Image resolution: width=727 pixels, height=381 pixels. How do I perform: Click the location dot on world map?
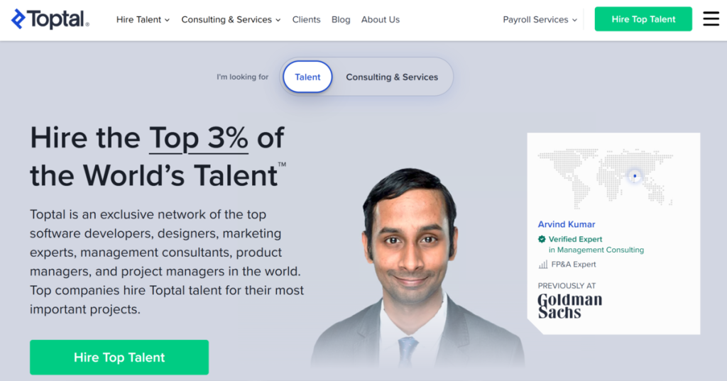(x=635, y=176)
